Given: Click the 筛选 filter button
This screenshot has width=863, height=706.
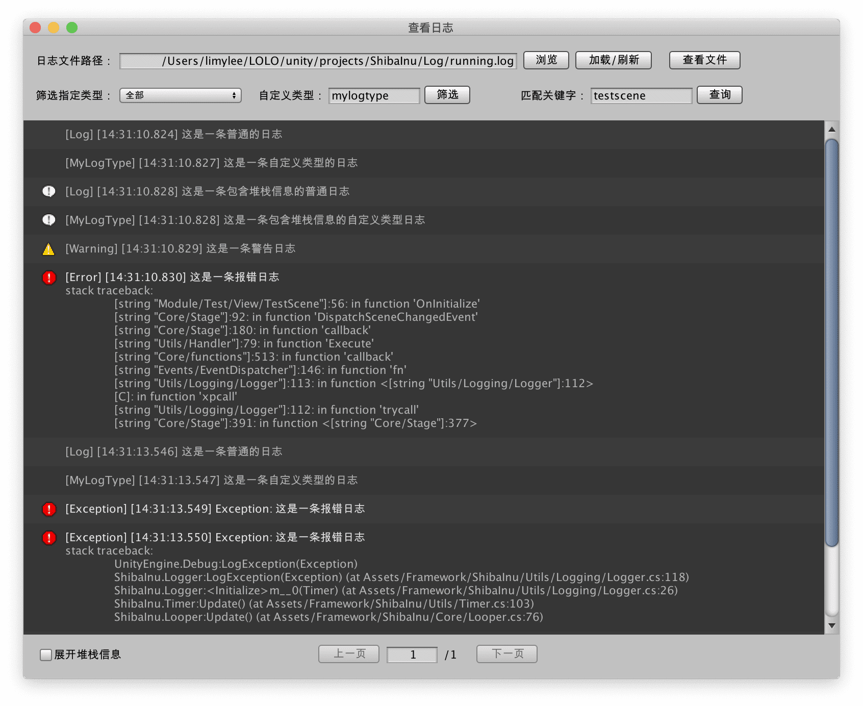Looking at the screenshot, I should tap(447, 95).
